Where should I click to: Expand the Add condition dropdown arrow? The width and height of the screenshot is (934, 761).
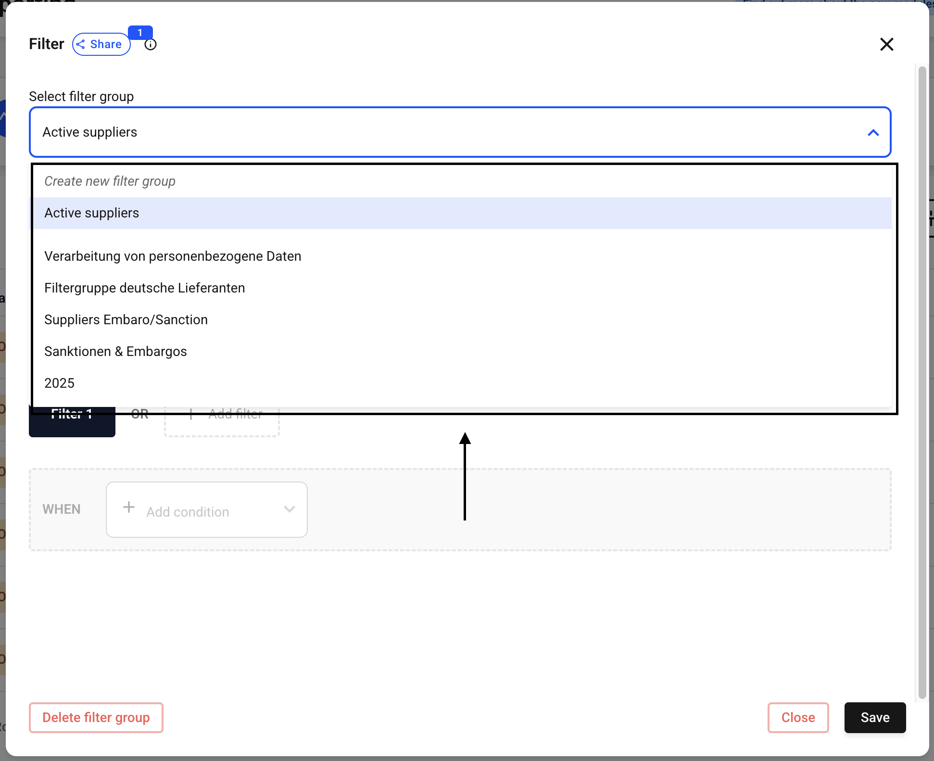pyautogui.click(x=289, y=509)
